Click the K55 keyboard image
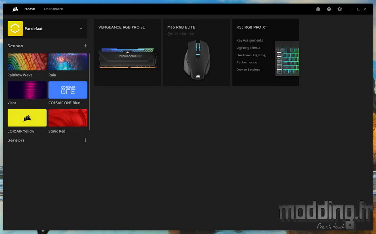This screenshot has height=234, width=376. (287, 59)
